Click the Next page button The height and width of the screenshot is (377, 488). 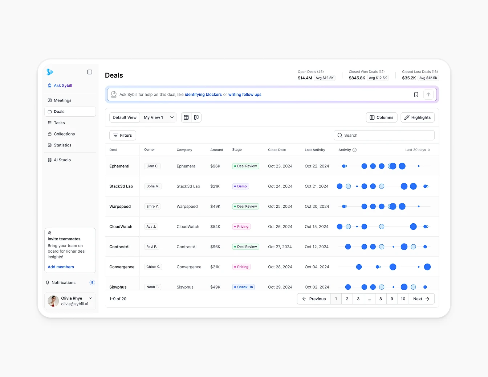coord(421,299)
